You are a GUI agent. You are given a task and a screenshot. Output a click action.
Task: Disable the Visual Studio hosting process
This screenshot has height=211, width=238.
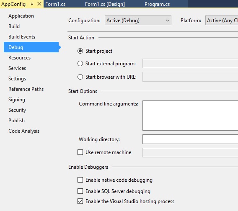(x=80, y=201)
